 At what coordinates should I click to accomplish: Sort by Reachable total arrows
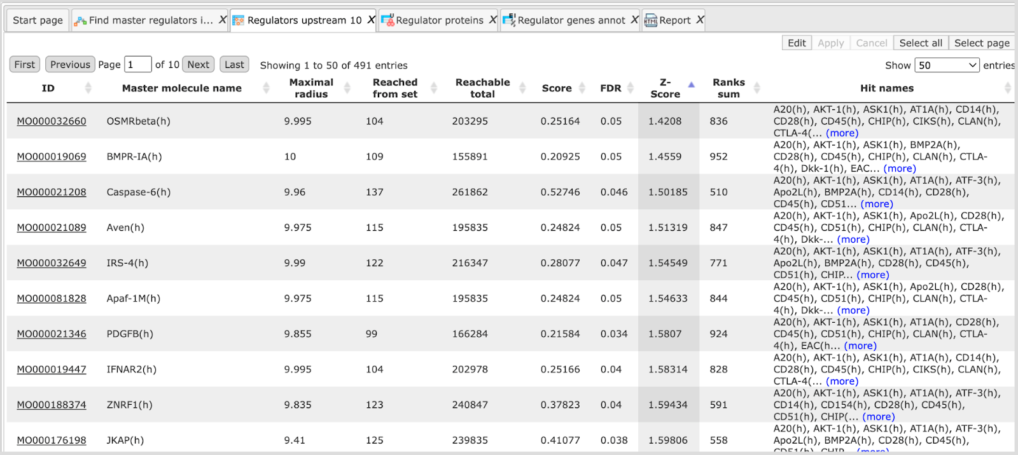[522, 88]
